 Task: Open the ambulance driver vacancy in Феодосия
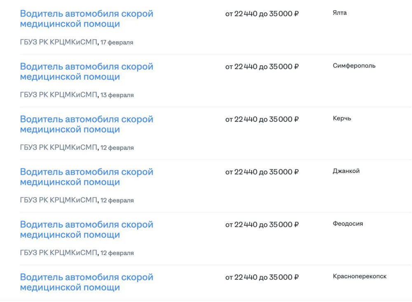click(87, 229)
